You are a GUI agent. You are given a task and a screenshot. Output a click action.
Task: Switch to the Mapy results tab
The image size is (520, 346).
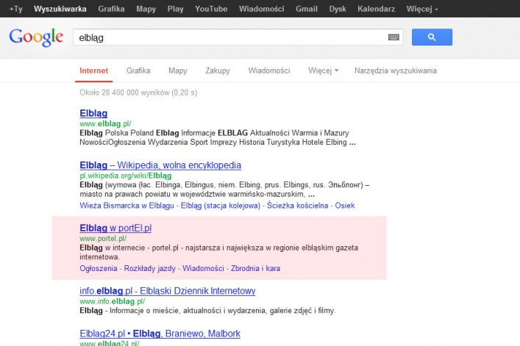coord(178,71)
